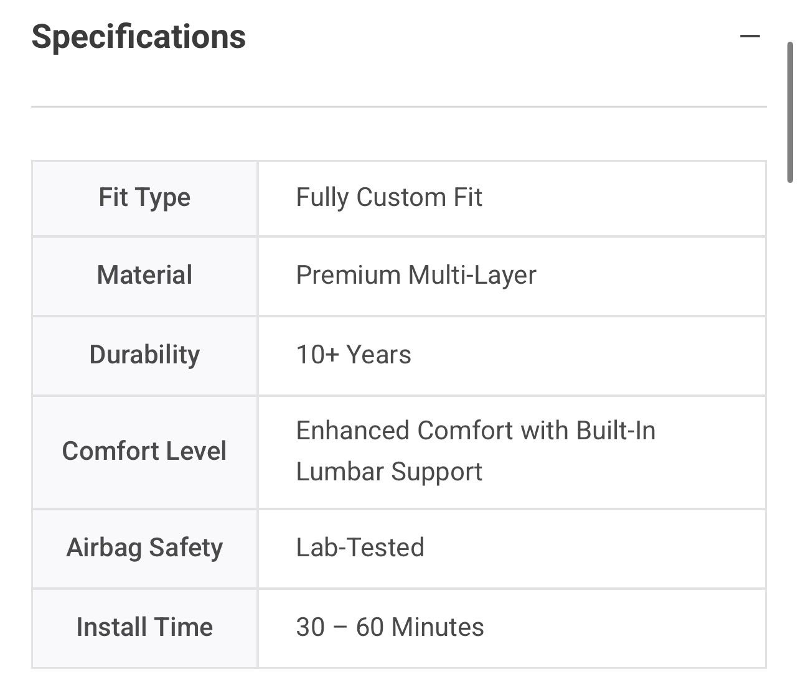The width and height of the screenshot is (798, 700).
Task: Select the Durability label cell
Action: pyautogui.click(x=144, y=355)
